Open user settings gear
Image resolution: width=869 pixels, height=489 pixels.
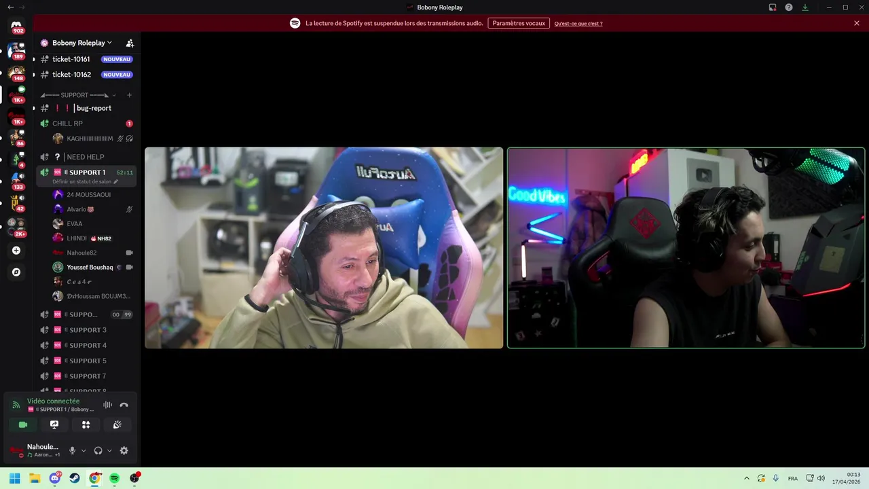tap(124, 450)
